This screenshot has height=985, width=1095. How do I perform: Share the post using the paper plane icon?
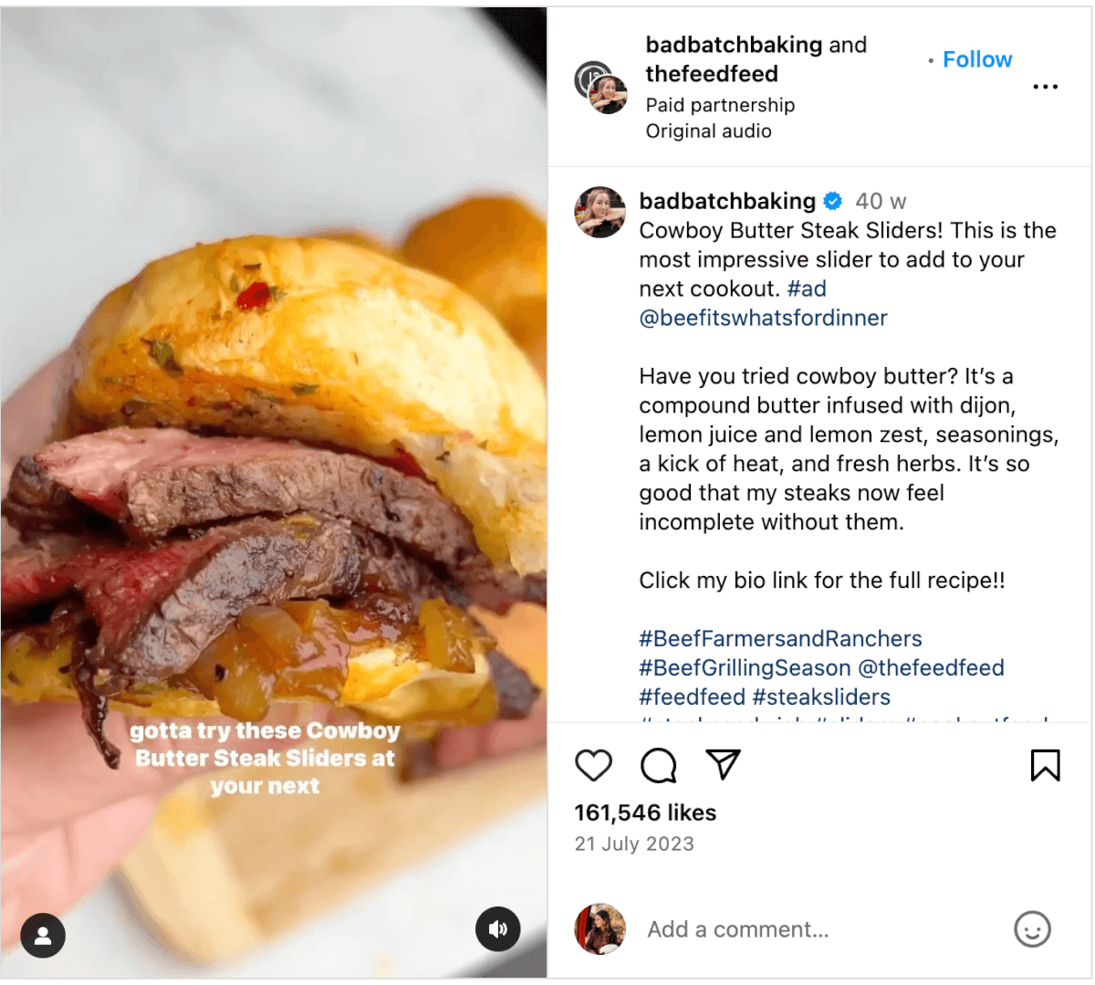723,766
